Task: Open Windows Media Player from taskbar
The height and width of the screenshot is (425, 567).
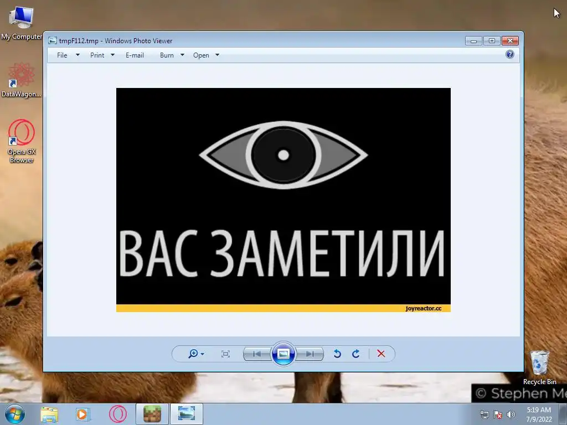Action: (83, 414)
